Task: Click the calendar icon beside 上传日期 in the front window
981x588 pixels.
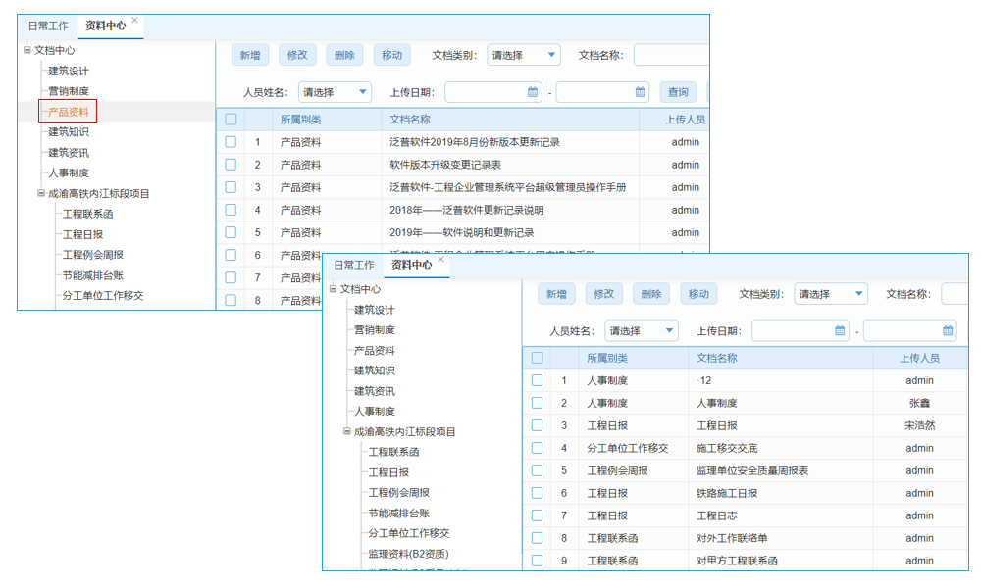Action: (842, 331)
